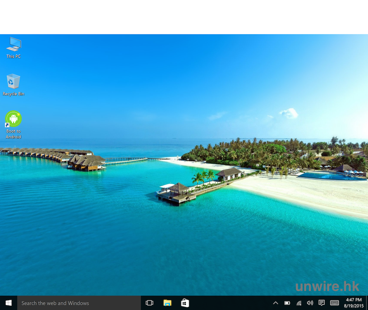The image size is (368, 310).
Task: Select the This PC desktop icon
Action: coord(14,44)
